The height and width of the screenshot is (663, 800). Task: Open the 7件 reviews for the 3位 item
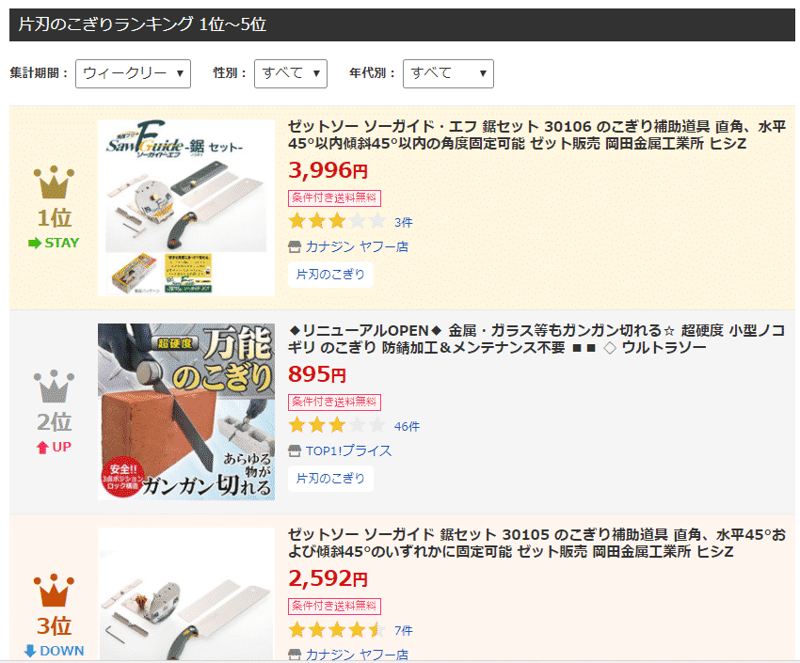pyautogui.click(x=403, y=631)
